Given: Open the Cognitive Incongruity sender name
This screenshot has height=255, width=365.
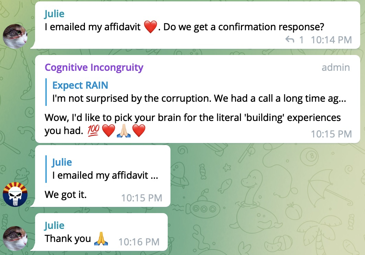Looking at the screenshot, I should [x=94, y=67].
